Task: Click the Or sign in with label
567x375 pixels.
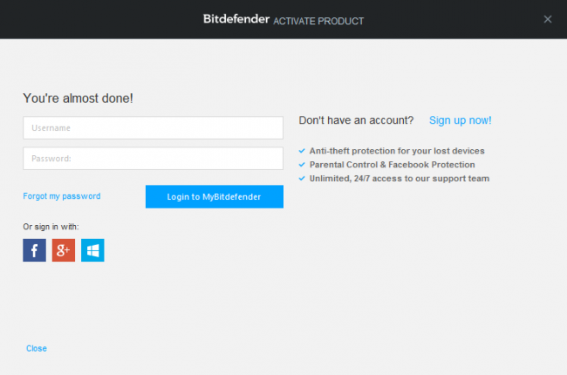Action: pos(51,227)
